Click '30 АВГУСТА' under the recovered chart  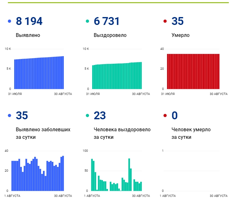click(141, 94)
